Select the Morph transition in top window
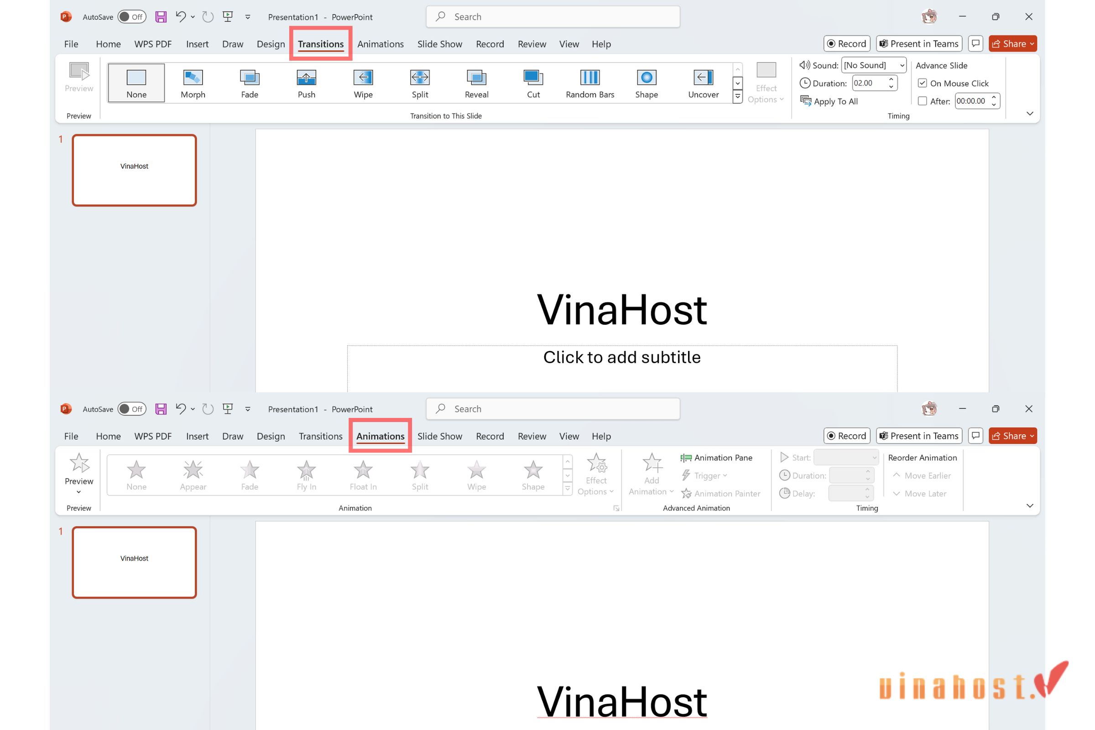Image resolution: width=1095 pixels, height=730 pixels. click(x=193, y=83)
